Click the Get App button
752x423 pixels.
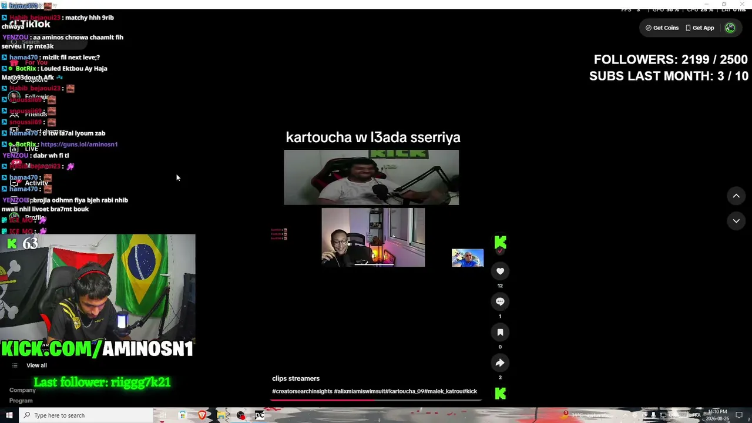(700, 28)
